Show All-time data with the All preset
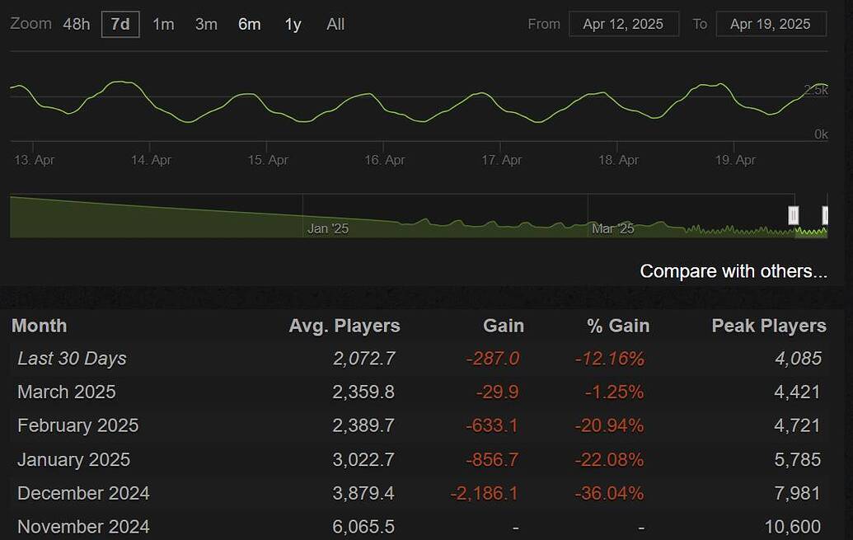This screenshot has width=853, height=540. [x=335, y=24]
